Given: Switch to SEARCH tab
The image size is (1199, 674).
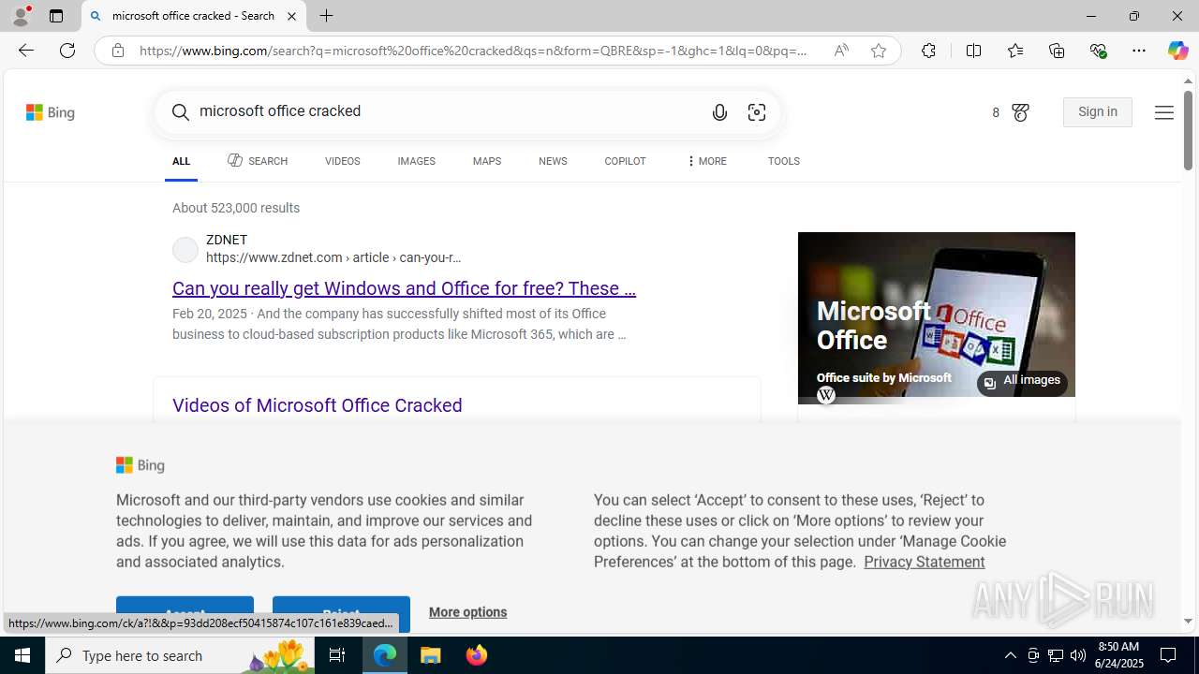Looking at the screenshot, I should click(258, 161).
